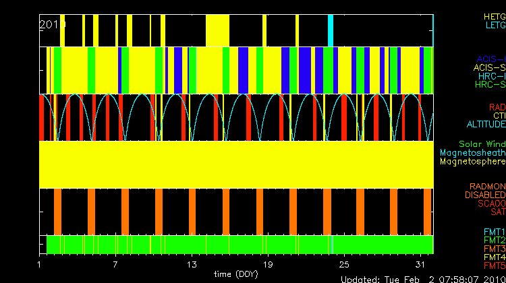Image resolution: width=506 pixels, height=283 pixels.
Task: Click the DISABLED legend label
Action: pos(484,195)
